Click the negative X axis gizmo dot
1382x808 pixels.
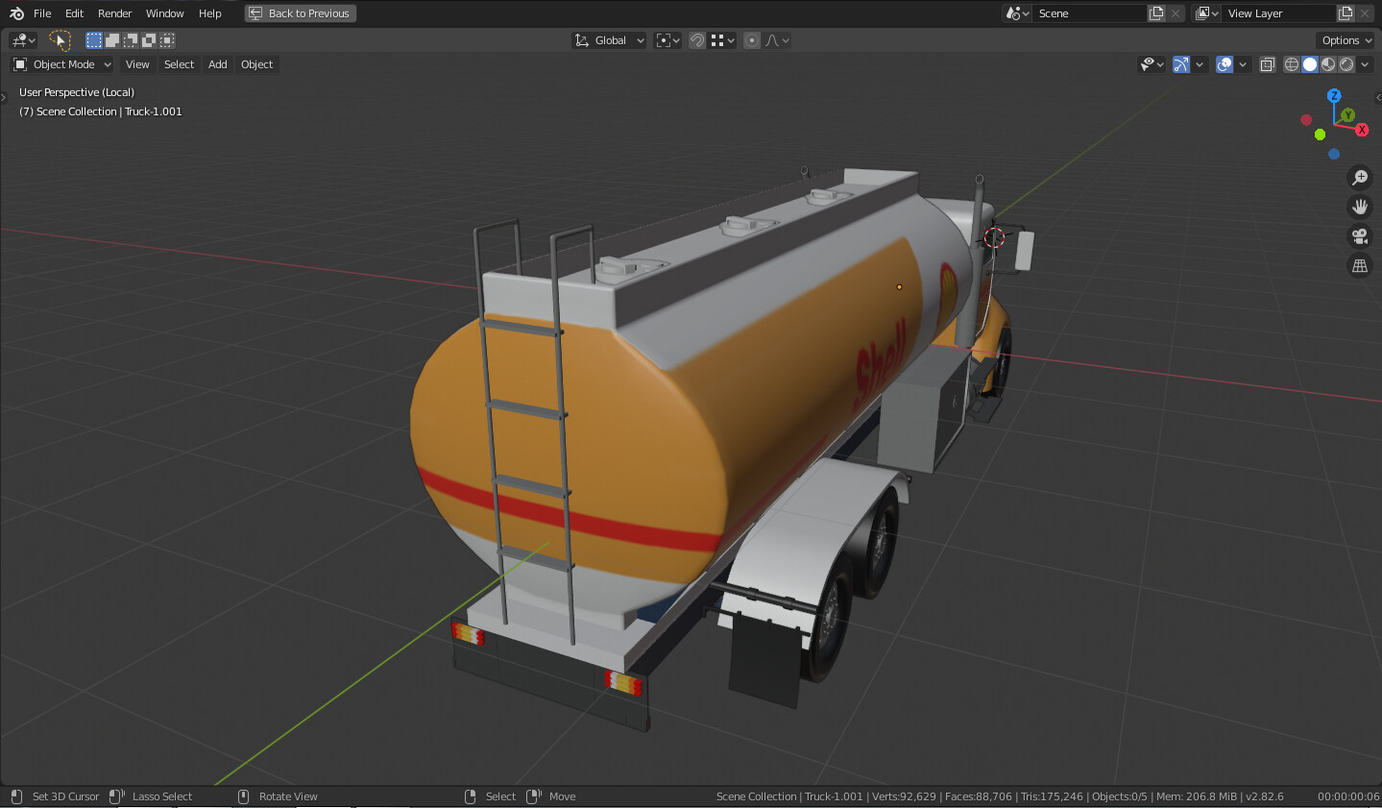1306,120
